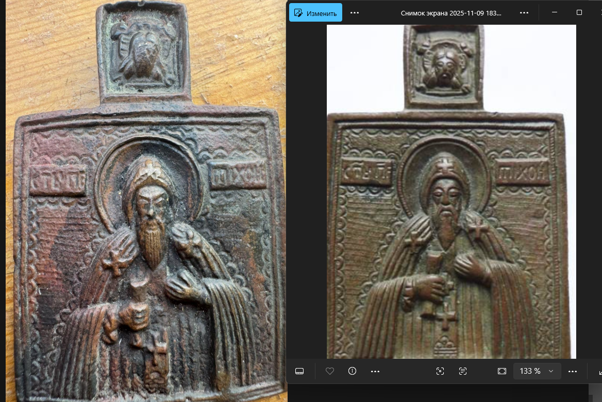Mark the photo as favorite with heart
This screenshot has width=602, height=402.
330,371
